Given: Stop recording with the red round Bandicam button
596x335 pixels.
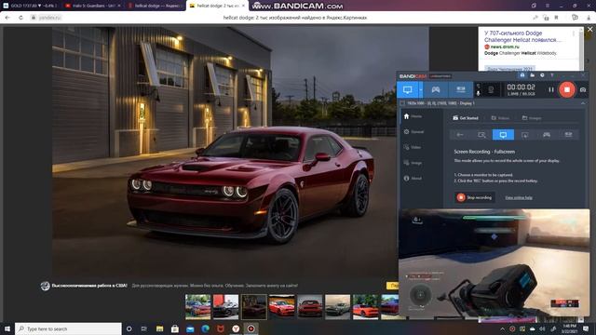Looking at the screenshot, I should (567, 89).
